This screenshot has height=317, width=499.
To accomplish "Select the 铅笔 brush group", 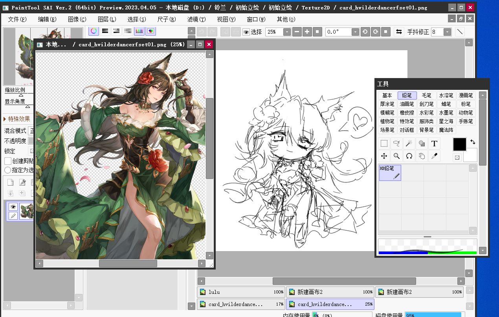I will pos(407,95).
